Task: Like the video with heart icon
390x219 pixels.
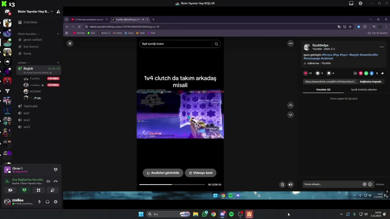Action: [x=306, y=73]
